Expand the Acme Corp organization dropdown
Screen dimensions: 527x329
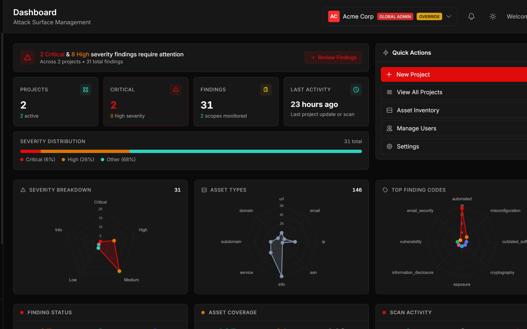pos(449,16)
